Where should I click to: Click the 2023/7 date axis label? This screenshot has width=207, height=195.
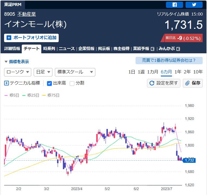pos(167,189)
